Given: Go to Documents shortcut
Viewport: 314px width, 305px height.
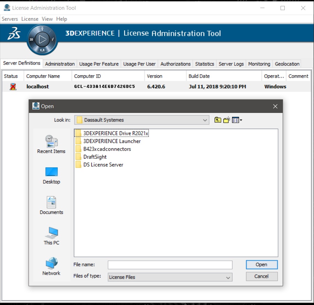Looking at the screenshot, I should 51,205.
